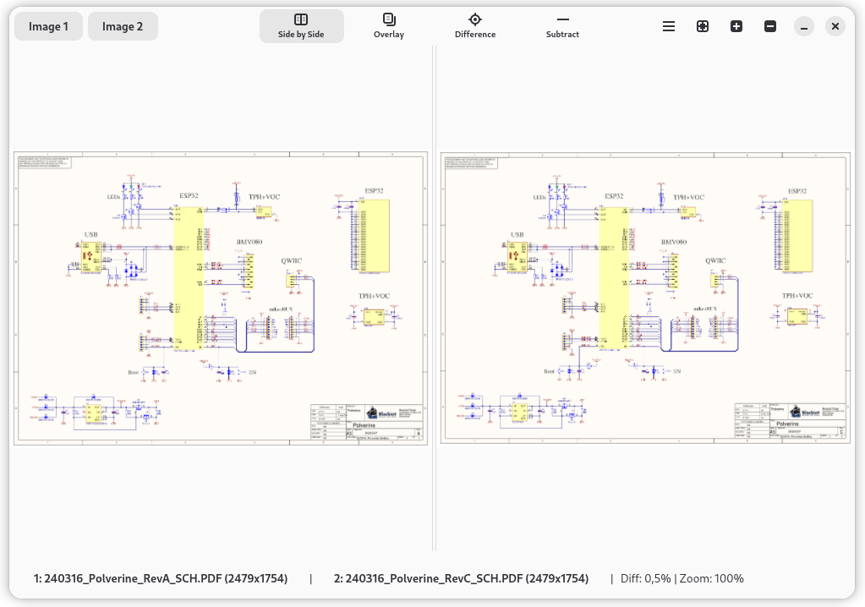Open the Image 2 file chooser button
This screenshot has height=607, width=865.
pos(123,26)
